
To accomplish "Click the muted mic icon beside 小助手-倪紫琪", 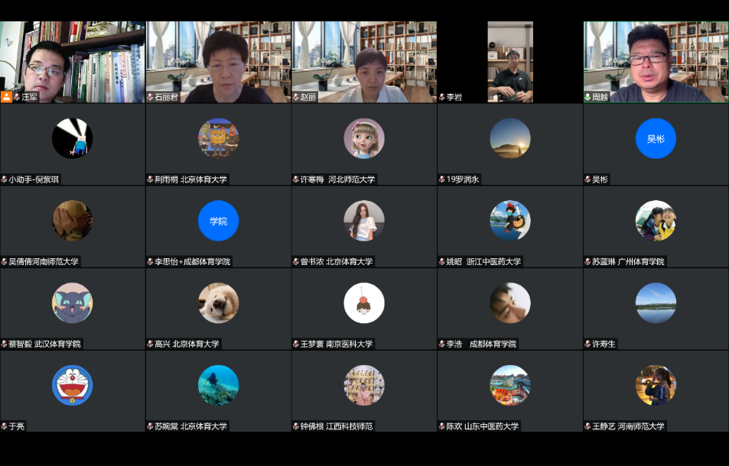I will tap(5, 180).
